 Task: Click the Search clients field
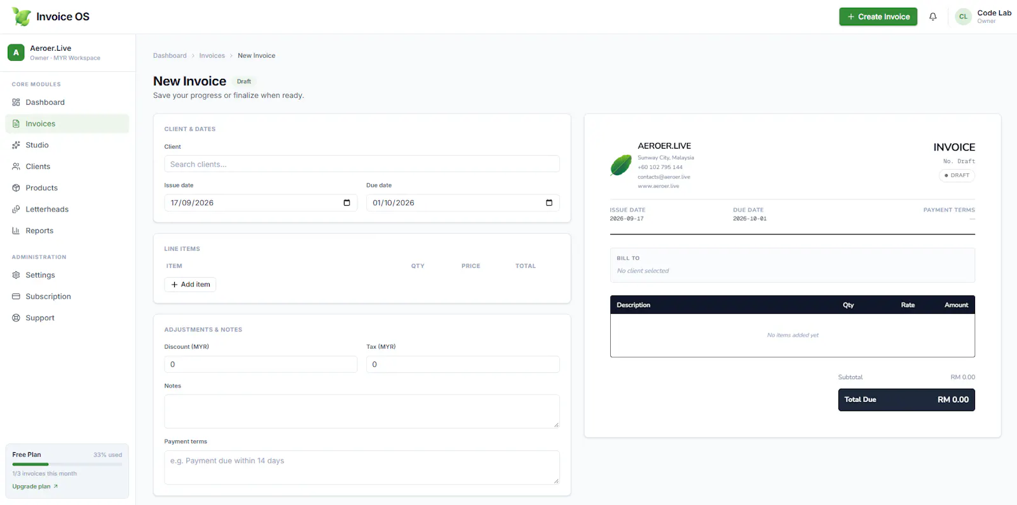point(362,164)
